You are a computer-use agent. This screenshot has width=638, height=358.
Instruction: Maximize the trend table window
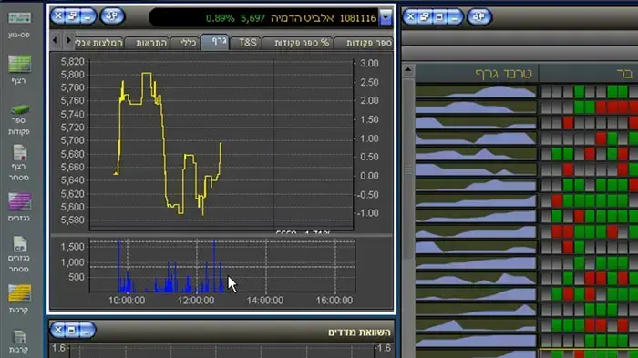pyautogui.click(x=439, y=17)
